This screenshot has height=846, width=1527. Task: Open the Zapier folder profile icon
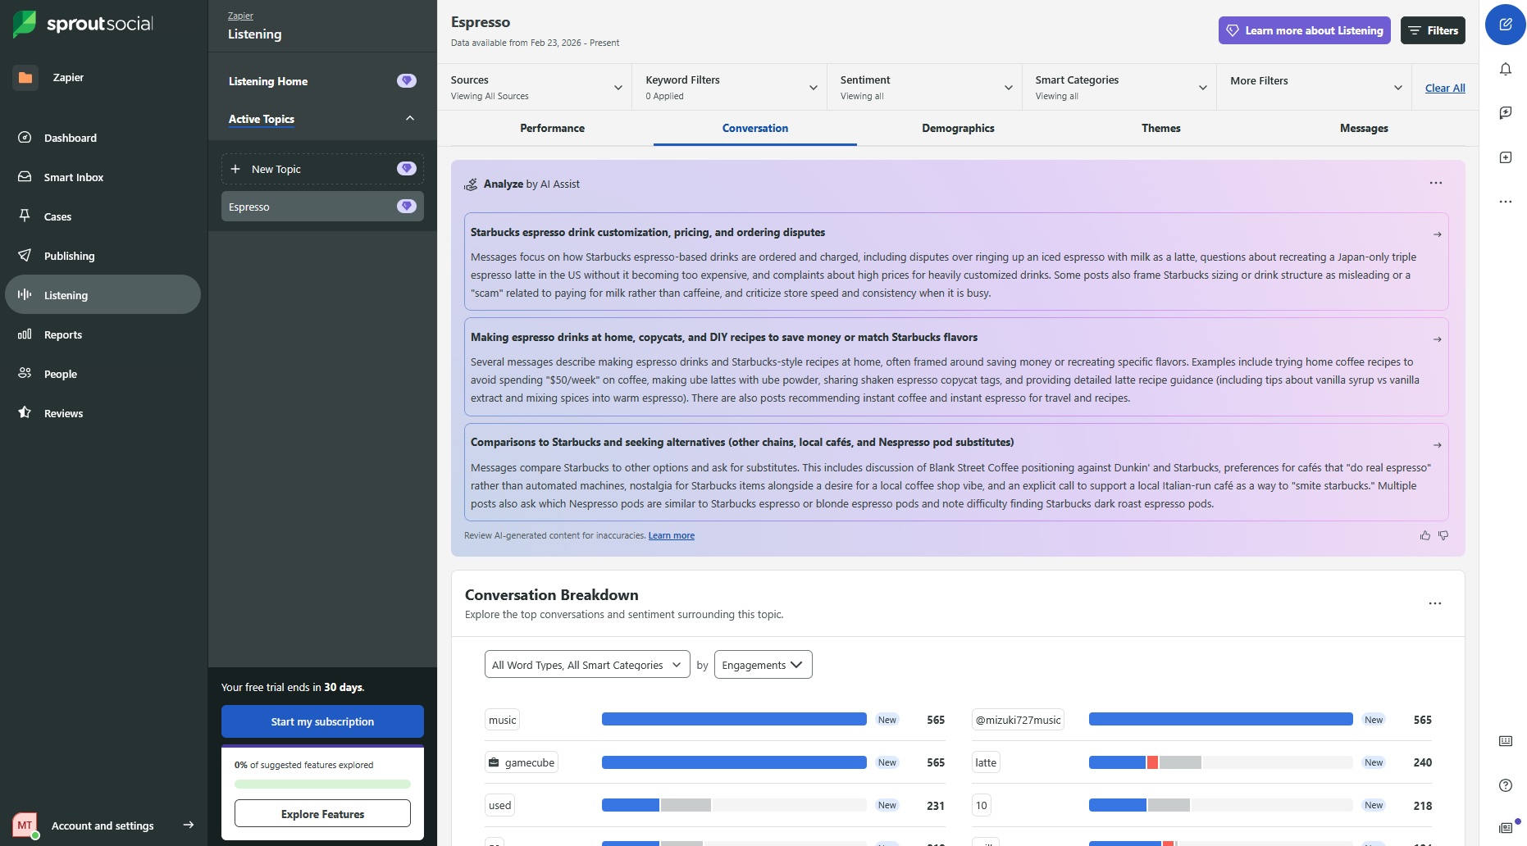pyautogui.click(x=25, y=78)
